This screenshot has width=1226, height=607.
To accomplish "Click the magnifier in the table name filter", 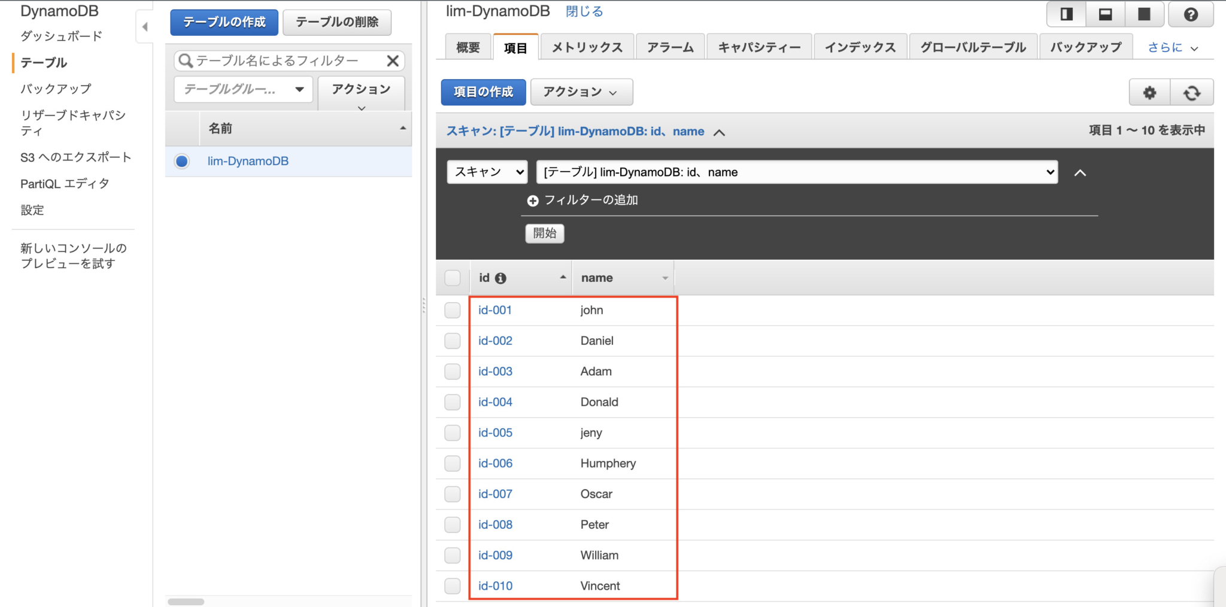I will [x=186, y=60].
